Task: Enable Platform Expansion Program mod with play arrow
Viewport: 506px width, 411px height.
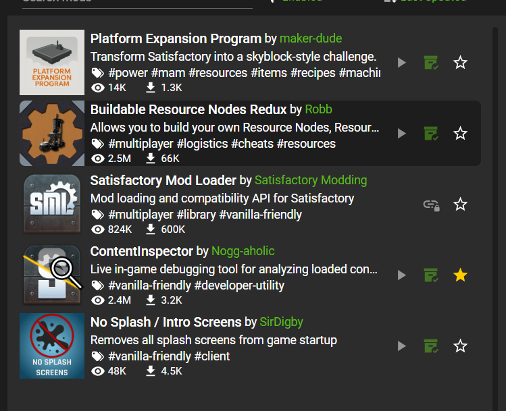Action: 401,63
